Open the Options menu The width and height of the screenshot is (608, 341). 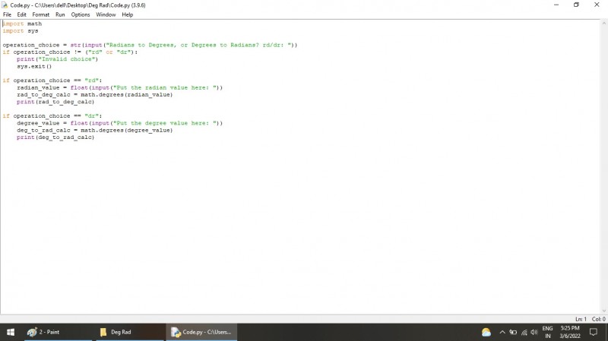(x=81, y=14)
